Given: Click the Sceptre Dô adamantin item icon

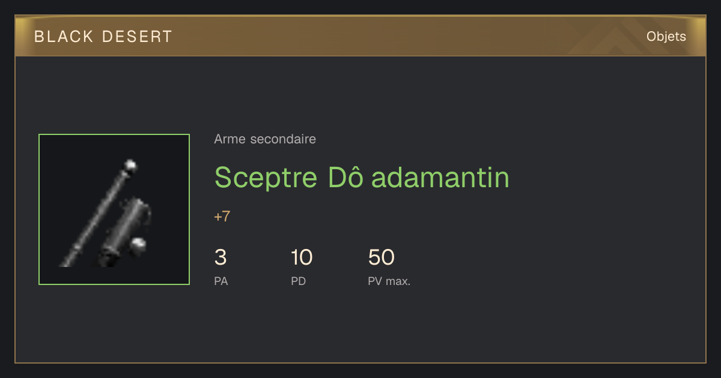Looking at the screenshot, I should coord(114,209).
